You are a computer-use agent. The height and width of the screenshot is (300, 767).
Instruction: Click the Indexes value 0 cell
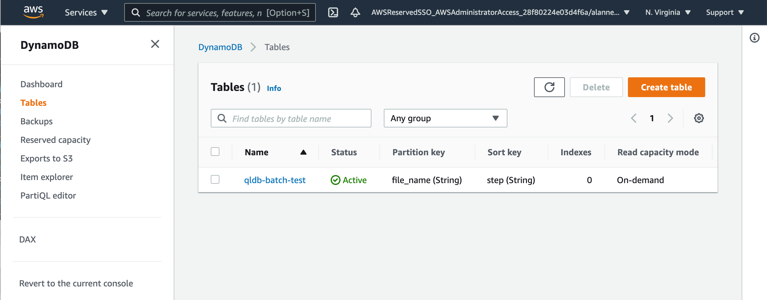589,180
